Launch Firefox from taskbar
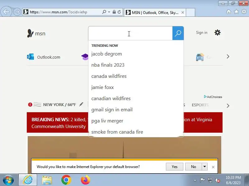Image resolution: width=249 pixels, height=186 pixels. (x=85, y=180)
